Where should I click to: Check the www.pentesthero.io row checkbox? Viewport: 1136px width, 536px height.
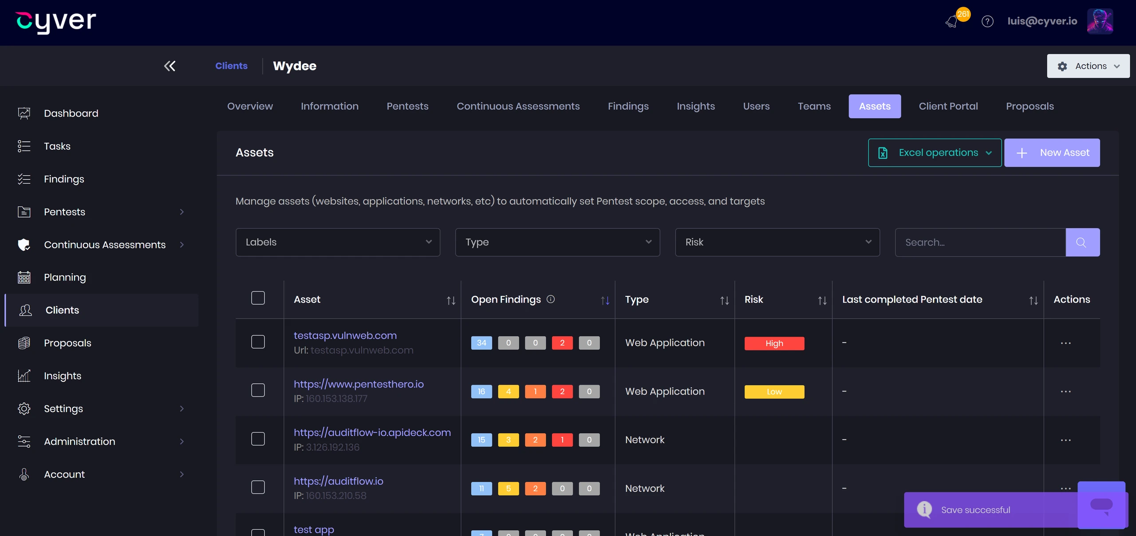258,390
